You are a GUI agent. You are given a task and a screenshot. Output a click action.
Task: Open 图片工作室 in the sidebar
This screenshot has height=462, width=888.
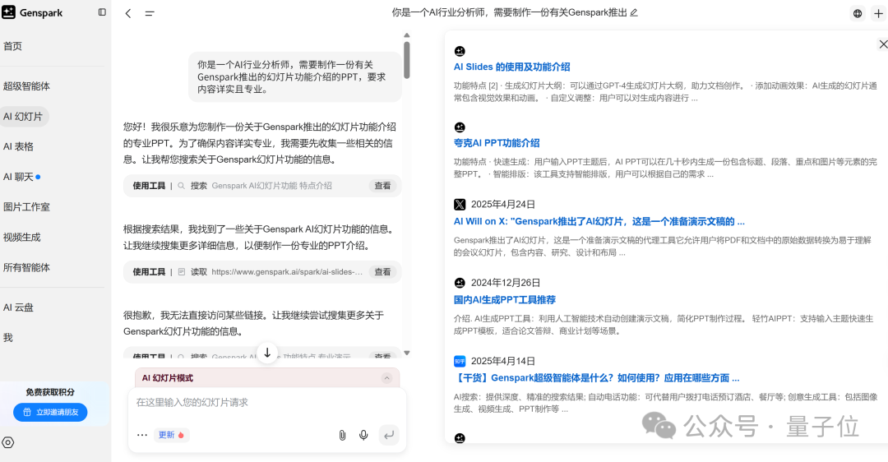click(26, 207)
